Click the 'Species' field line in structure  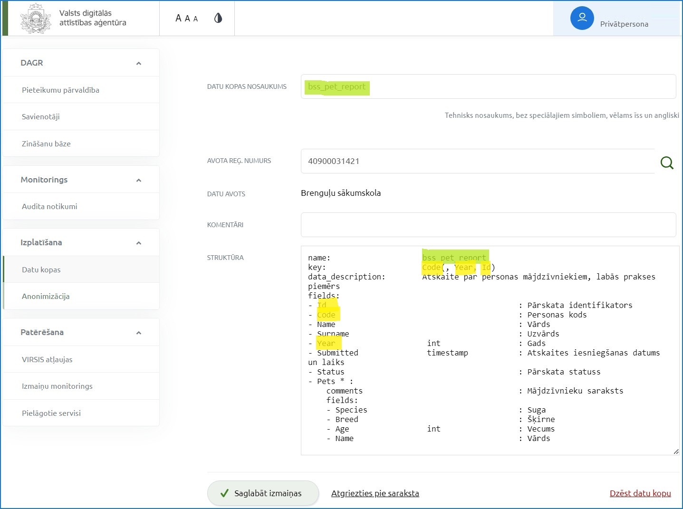click(x=351, y=410)
